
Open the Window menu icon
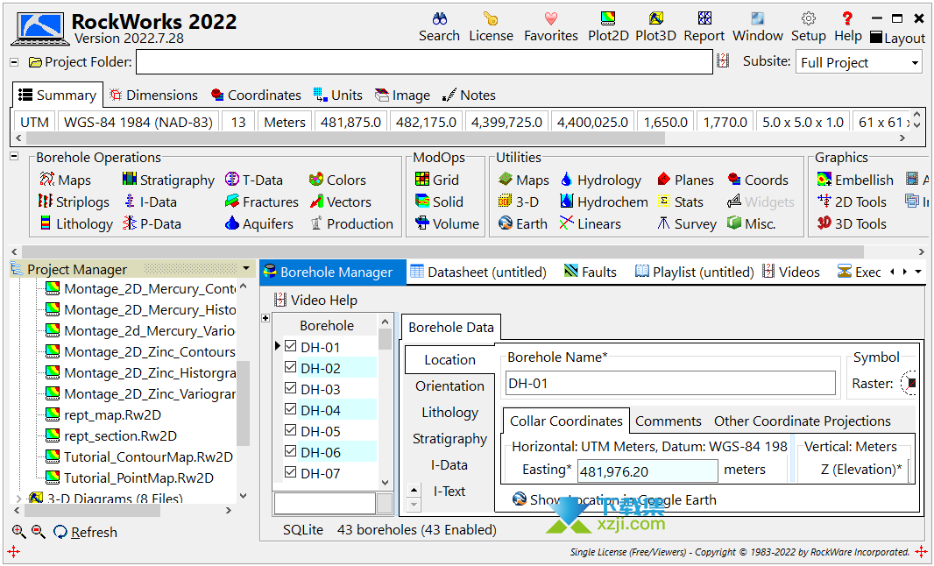(x=758, y=27)
